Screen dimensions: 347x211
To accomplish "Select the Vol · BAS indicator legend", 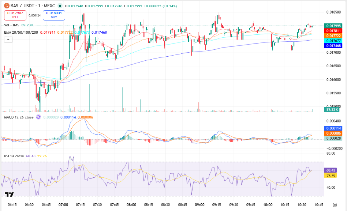I will (x=12, y=25).
